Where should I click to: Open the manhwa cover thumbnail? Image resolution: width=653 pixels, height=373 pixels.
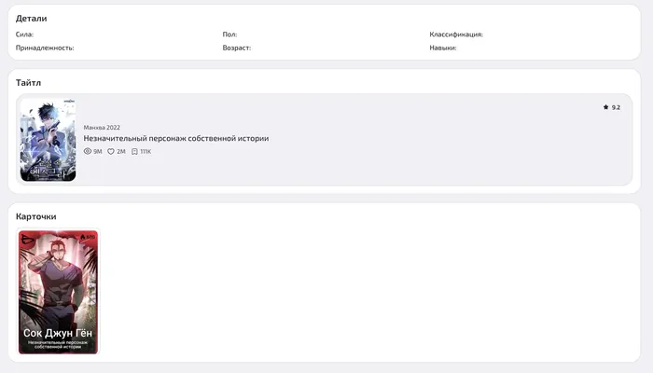pyautogui.click(x=48, y=140)
